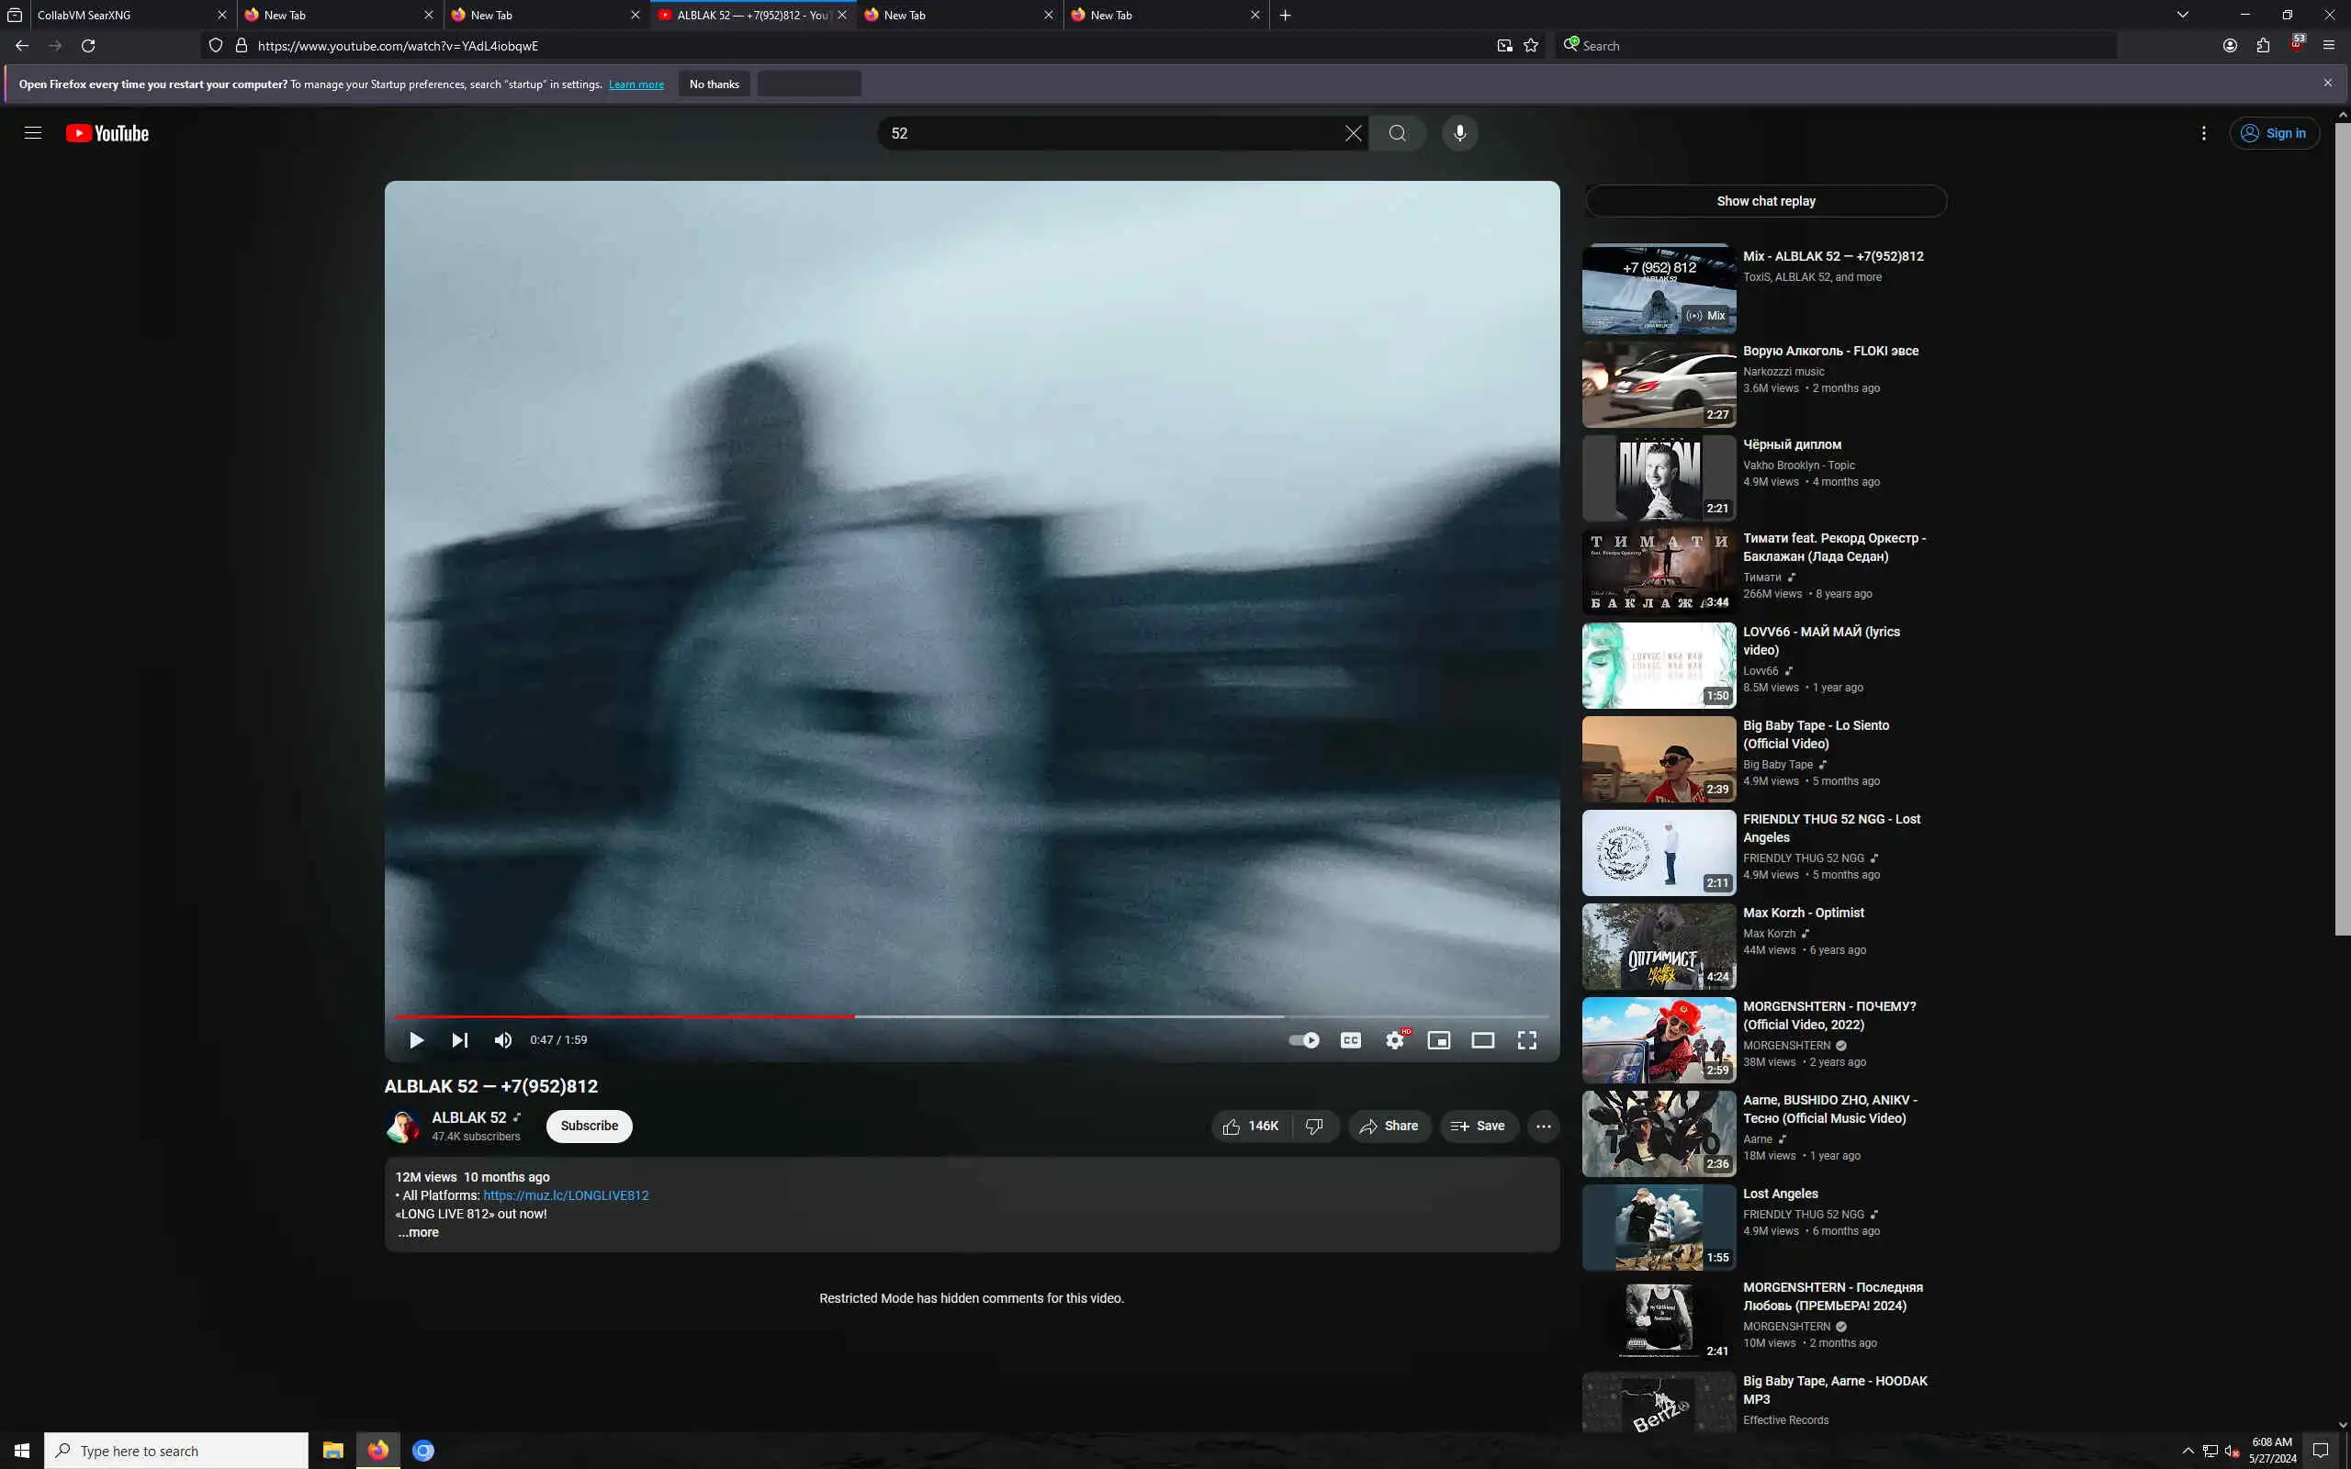Viewport: 2351px width, 1469px height.
Task: Toggle the autoplay switch
Action: coord(1304,1039)
